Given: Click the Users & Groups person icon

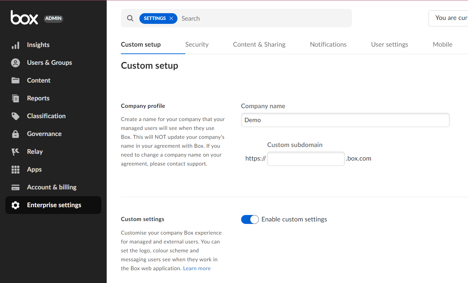Looking at the screenshot, I should pyautogui.click(x=15, y=63).
